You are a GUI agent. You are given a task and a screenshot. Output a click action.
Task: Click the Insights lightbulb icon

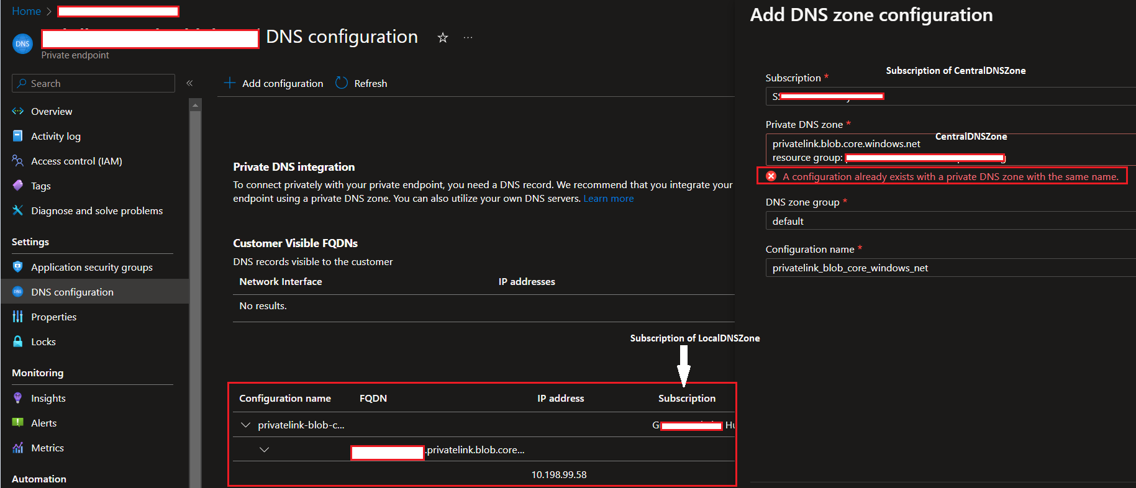tap(18, 398)
